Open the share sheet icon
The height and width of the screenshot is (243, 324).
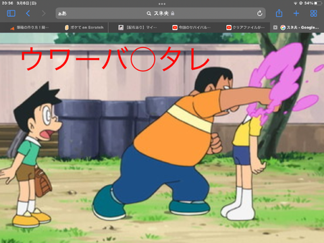click(279, 13)
